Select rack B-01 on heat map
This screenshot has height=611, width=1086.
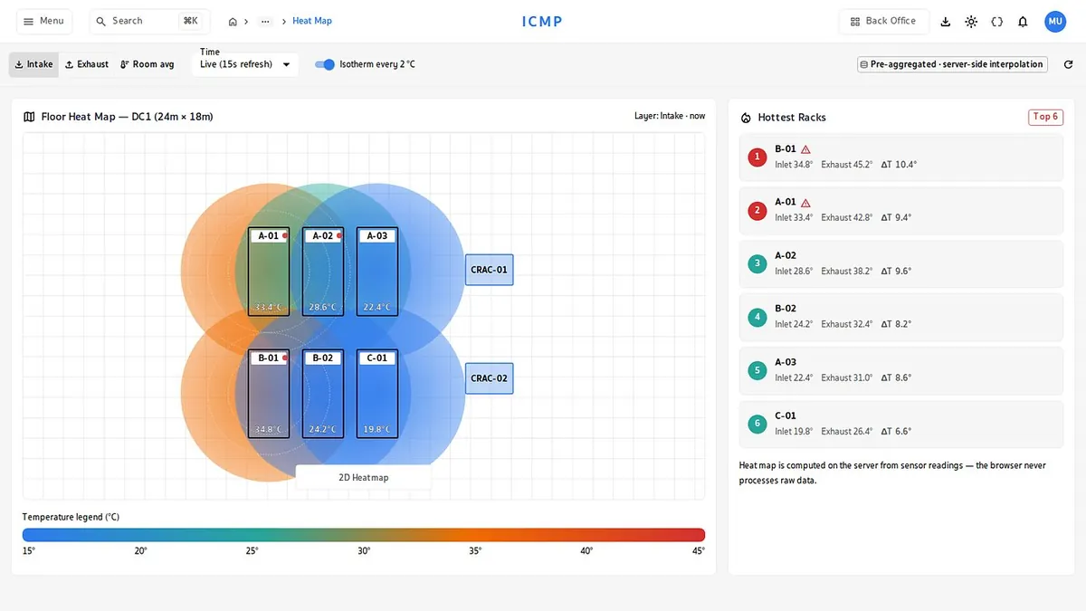pyautogui.click(x=269, y=394)
